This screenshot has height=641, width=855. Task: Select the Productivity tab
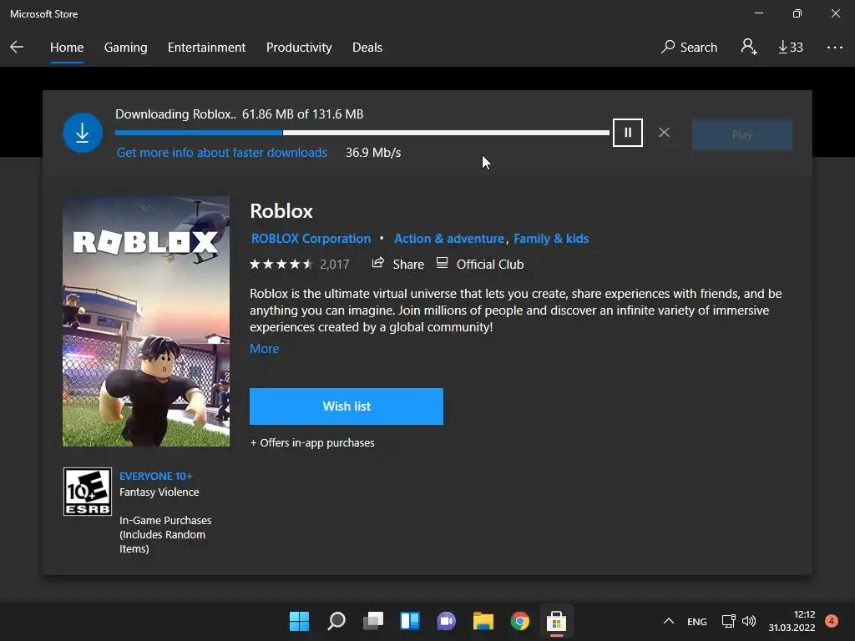pyautogui.click(x=299, y=48)
